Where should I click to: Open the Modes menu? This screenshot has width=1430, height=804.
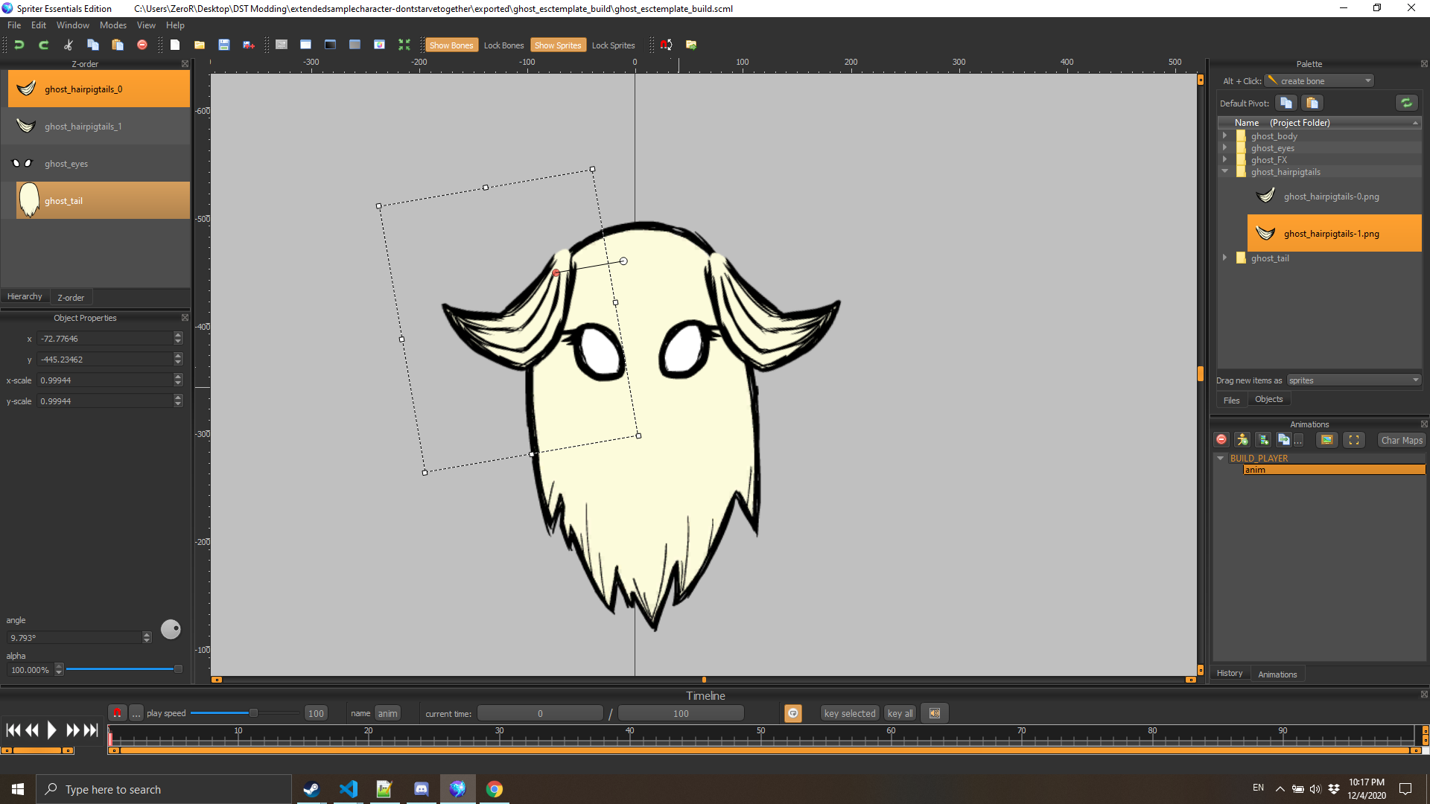pos(112,25)
